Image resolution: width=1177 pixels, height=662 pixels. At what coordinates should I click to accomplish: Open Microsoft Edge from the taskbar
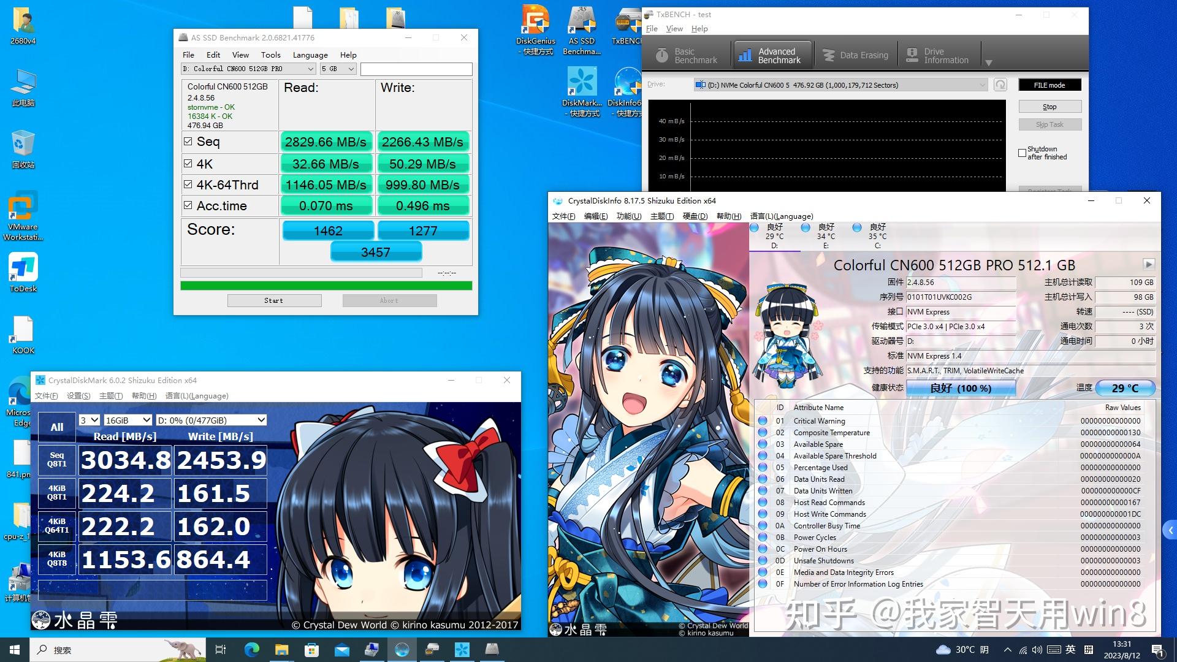tap(251, 650)
